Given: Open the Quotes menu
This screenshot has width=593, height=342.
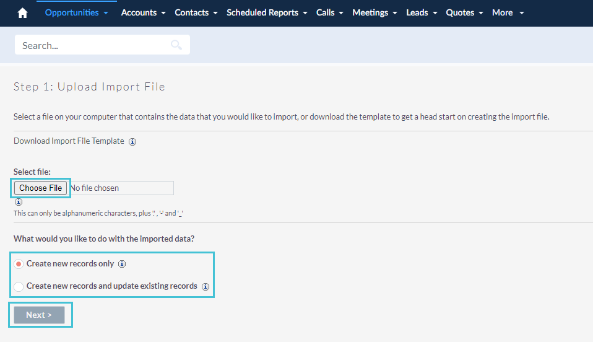Looking at the screenshot, I should 460,12.
